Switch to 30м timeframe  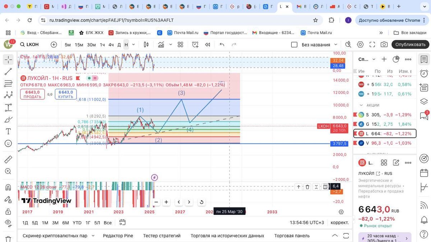(x=91, y=45)
